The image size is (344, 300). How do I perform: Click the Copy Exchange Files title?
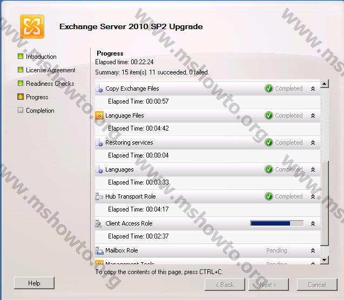[132, 88]
